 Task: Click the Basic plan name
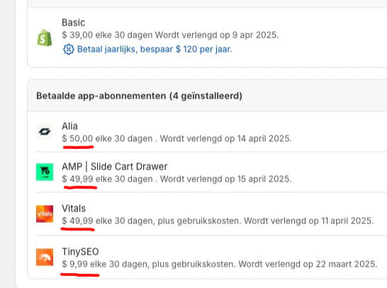(74, 23)
